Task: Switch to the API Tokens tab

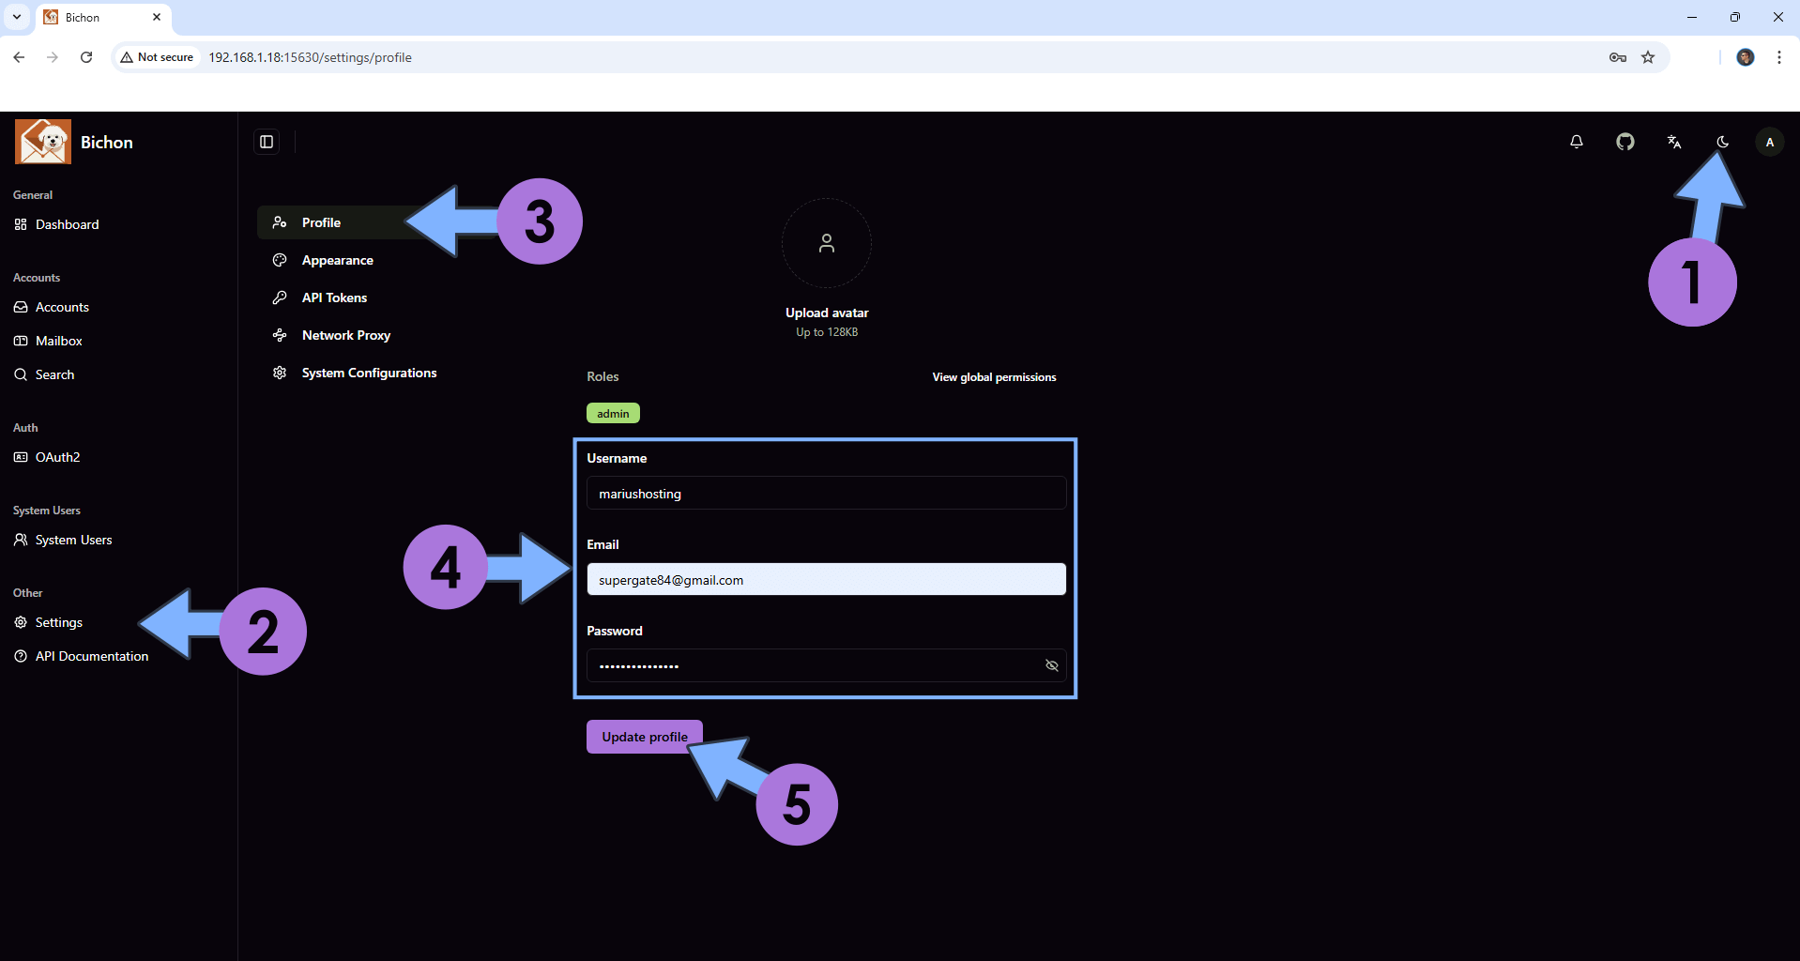Action: point(334,297)
